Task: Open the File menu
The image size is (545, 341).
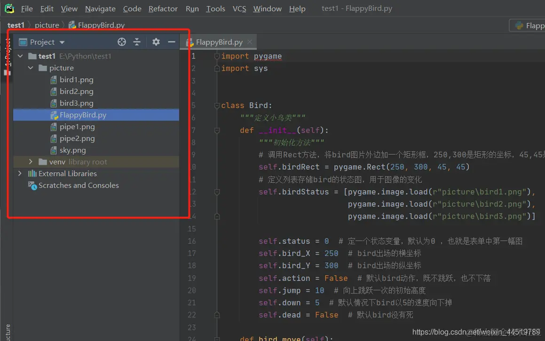Action: (x=27, y=8)
